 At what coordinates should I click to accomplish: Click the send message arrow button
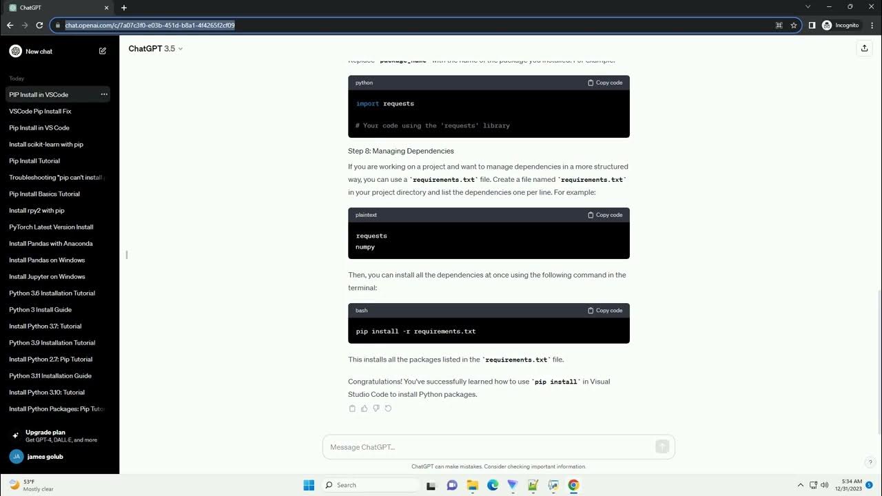coord(662,447)
